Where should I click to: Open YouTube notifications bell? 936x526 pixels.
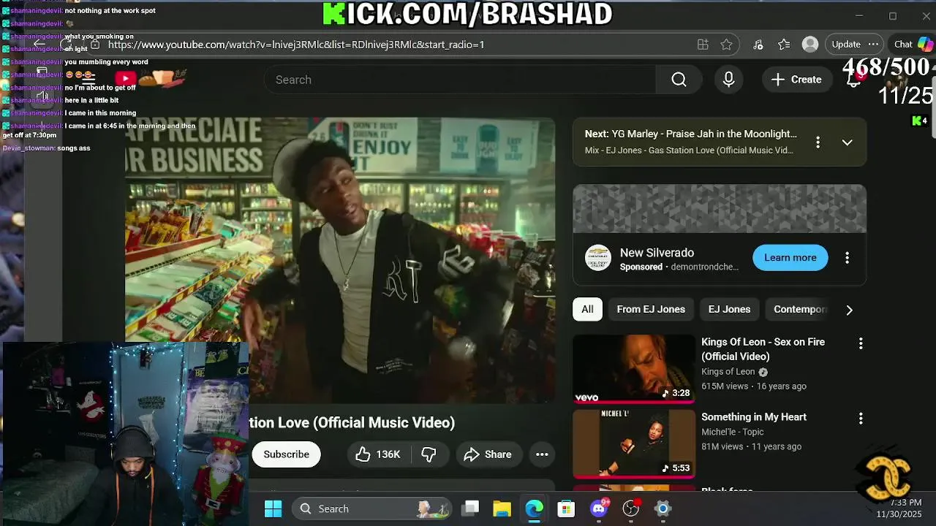click(853, 80)
